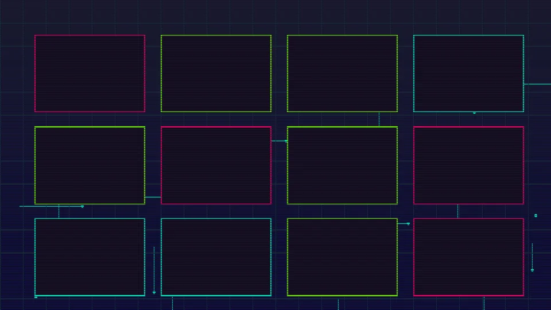The width and height of the screenshot is (551, 310).
Task: Click the small cyan dot near the right edge
Action: 536,215
